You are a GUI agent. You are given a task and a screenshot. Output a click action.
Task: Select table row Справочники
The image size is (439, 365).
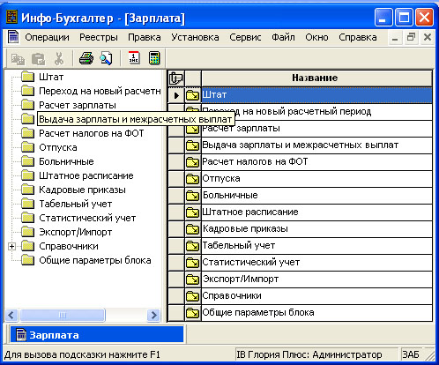[x=316, y=296]
